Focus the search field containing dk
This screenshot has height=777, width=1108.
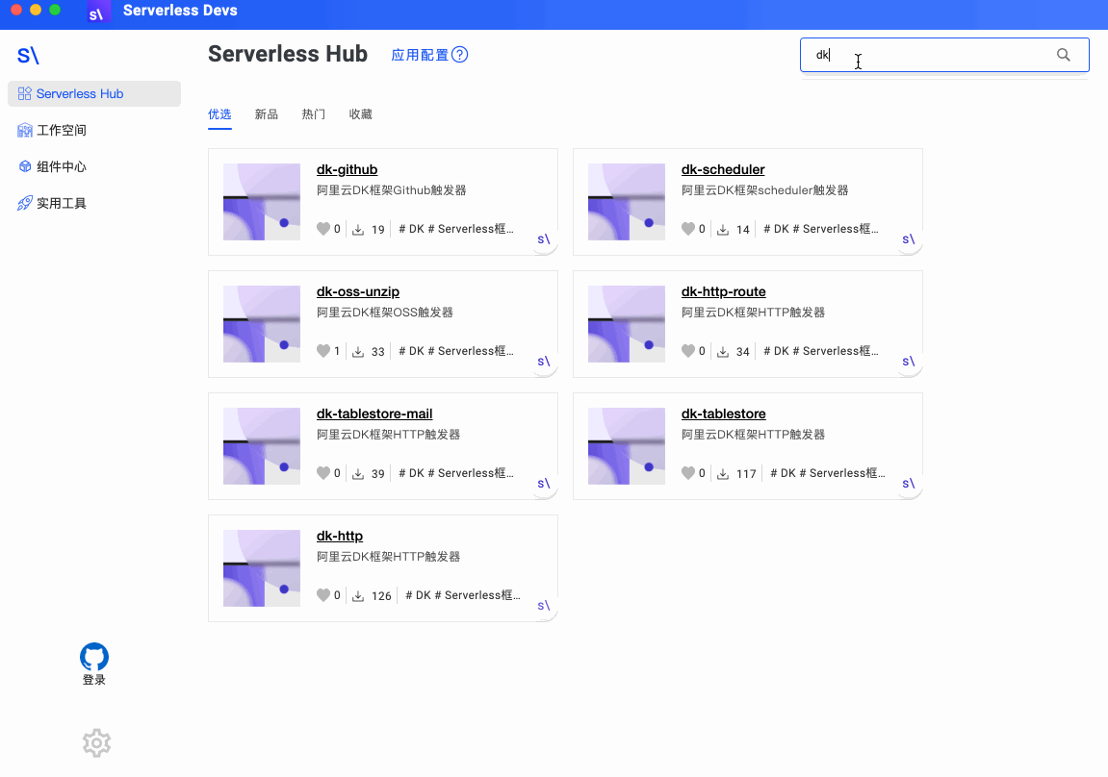coord(944,55)
